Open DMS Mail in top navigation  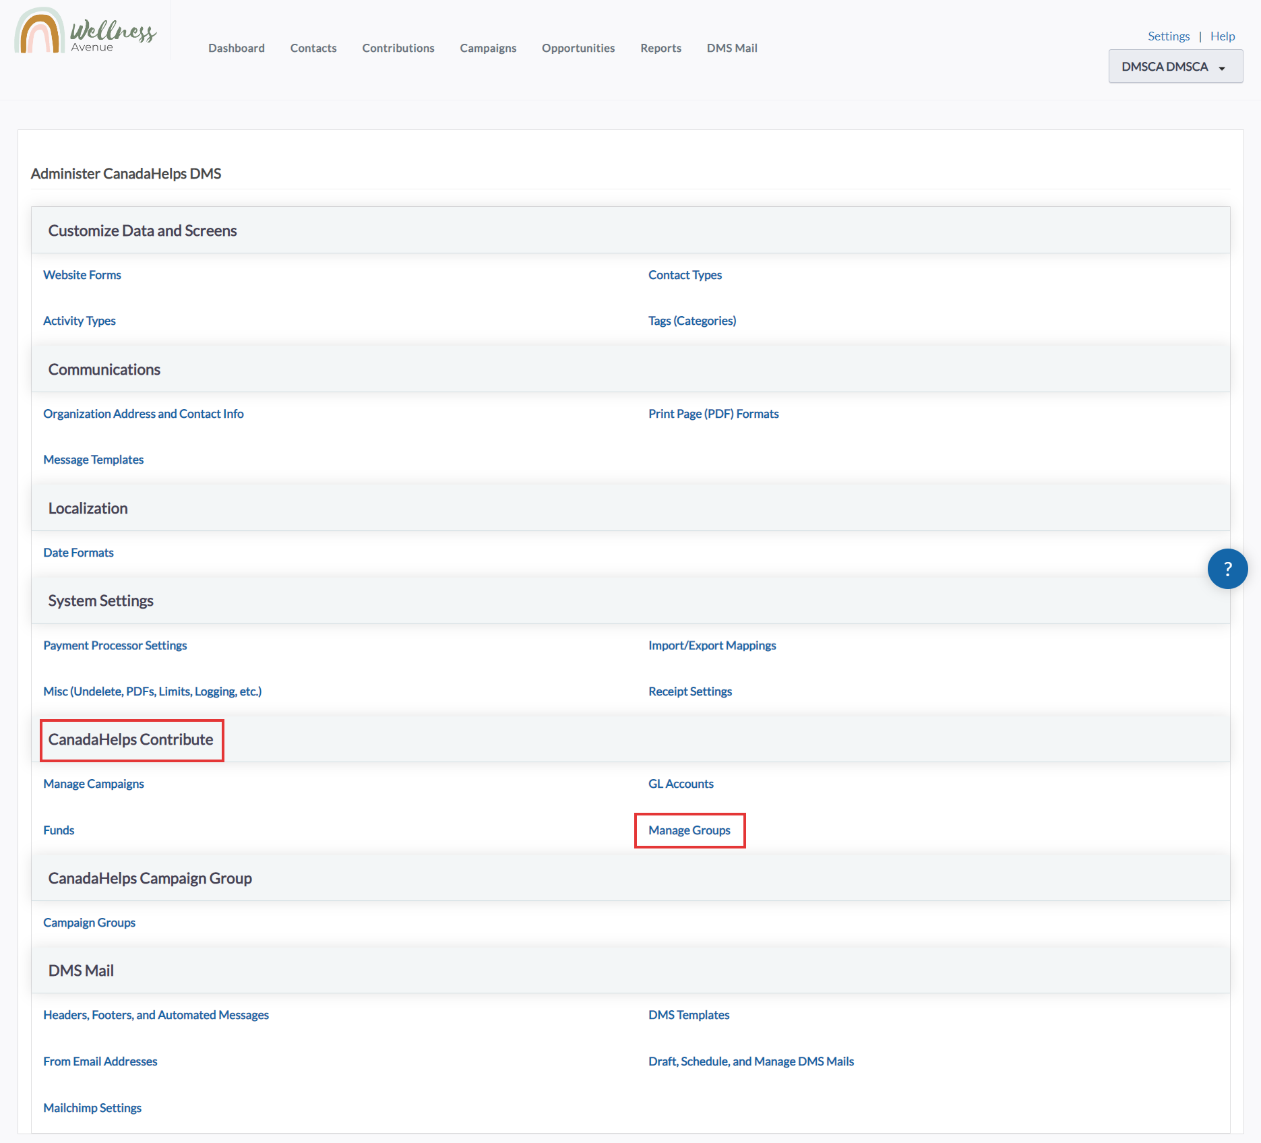click(732, 48)
